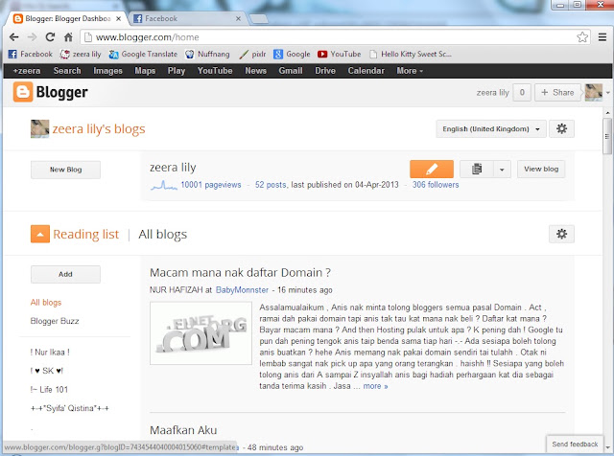Open the BabyMonnster blog link
Screen dimensions: 614x456
pos(242,290)
